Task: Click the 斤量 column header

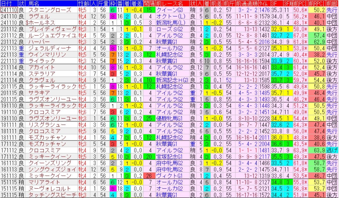Action: click(103, 3)
